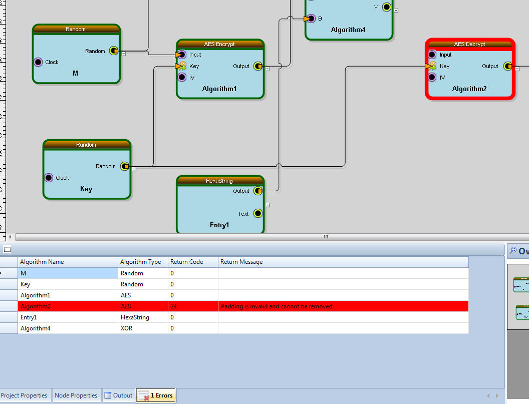529x404 pixels.
Task: Click the Key input port on Algorithm1
Action: 182,66
